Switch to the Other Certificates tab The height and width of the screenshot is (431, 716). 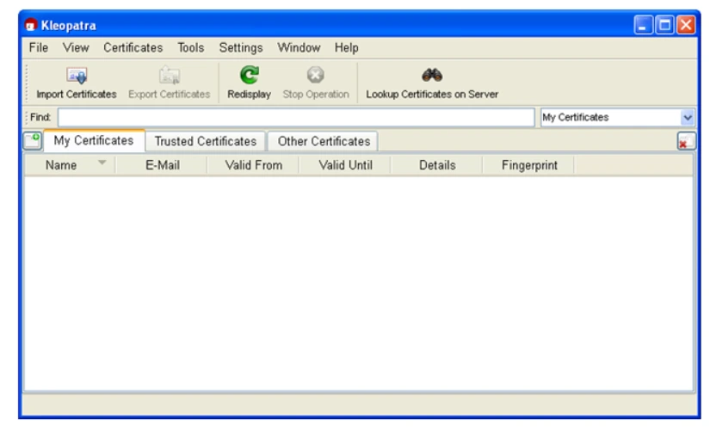point(324,142)
